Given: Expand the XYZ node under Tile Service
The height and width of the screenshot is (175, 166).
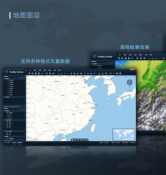Looking at the screenshot, I should click(x=6, y=135).
